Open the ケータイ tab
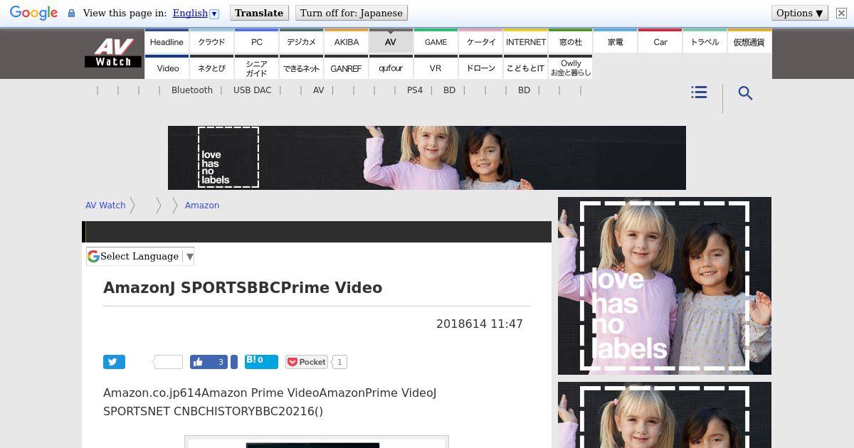 point(481,41)
